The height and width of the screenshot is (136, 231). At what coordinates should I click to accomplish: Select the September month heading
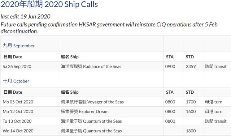18,46
